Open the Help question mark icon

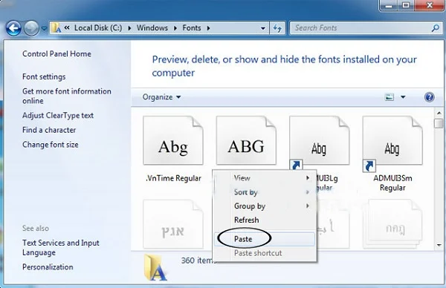pyautogui.click(x=429, y=97)
